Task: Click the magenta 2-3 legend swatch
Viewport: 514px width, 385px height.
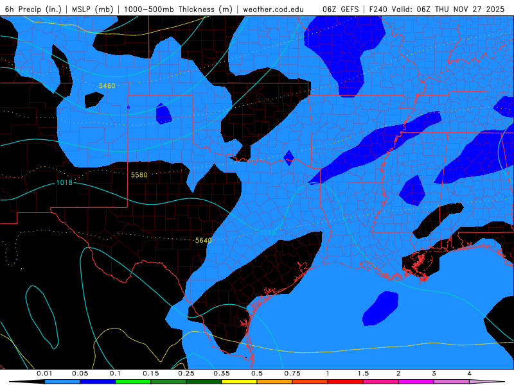Action: (x=416, y=382)
